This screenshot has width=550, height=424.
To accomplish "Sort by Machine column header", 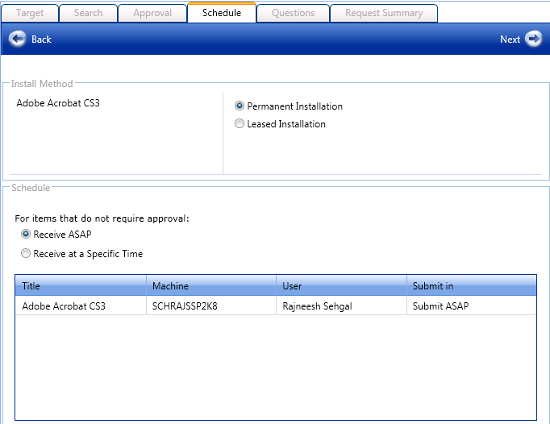I will click(211, 285).
